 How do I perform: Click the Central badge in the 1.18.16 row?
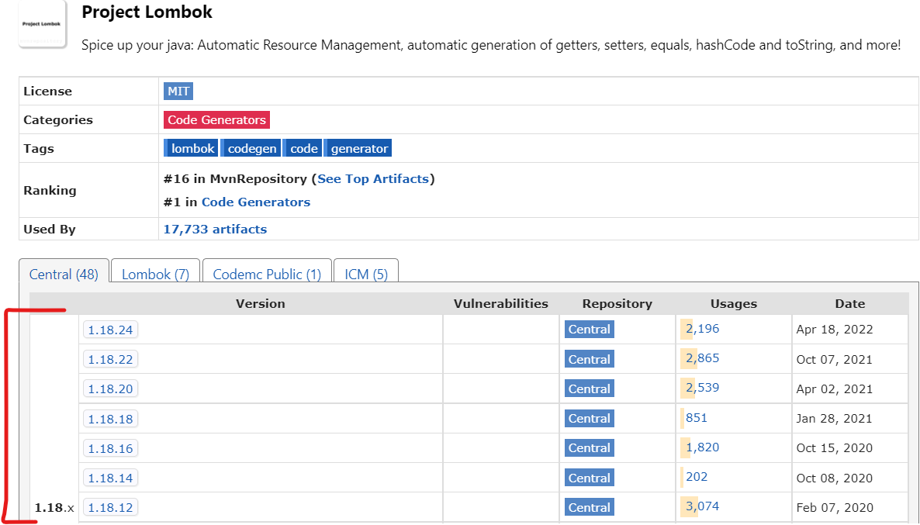[589, 447]
